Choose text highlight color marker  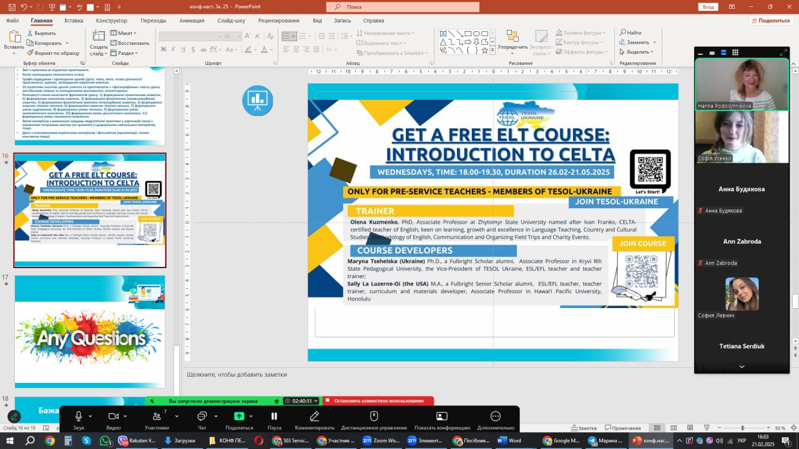(x=248, y=50)
